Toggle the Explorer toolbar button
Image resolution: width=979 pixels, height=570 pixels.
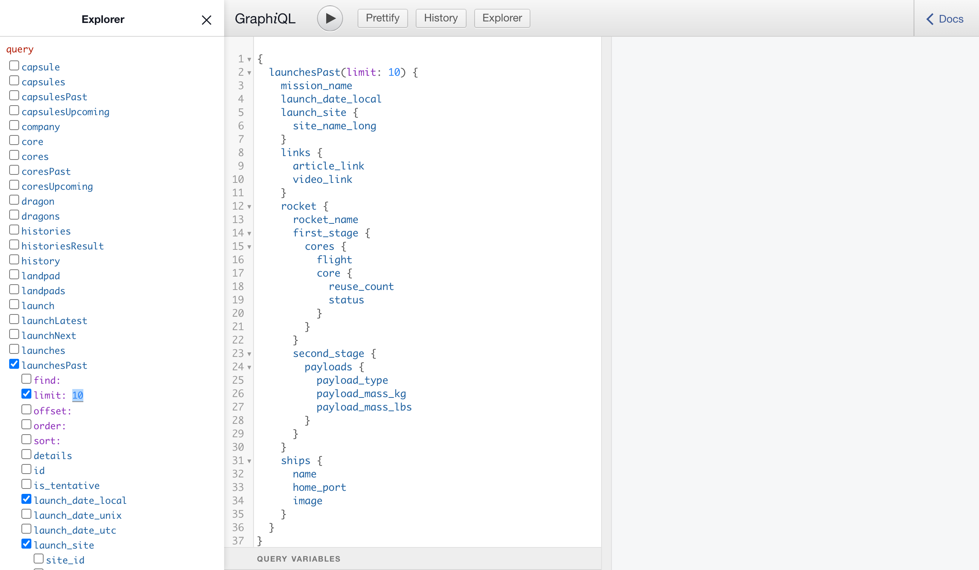[502, 18]
